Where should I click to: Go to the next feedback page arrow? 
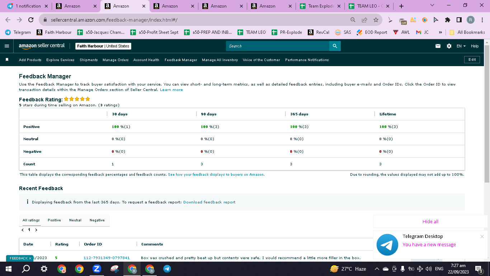pyautogui.click(x=36, y=230)
